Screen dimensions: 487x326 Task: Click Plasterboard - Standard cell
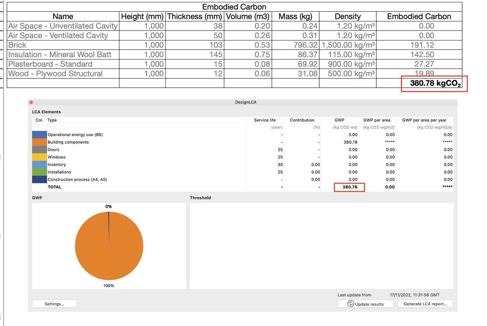coord(63,64)
